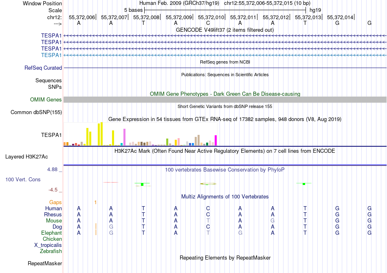
Task: Click the orange gap count 1
Action: pos(95,203)
